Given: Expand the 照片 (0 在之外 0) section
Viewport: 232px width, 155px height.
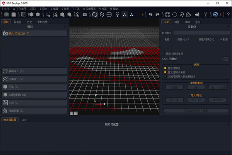Looking at the screenshot, I should 34,33.
